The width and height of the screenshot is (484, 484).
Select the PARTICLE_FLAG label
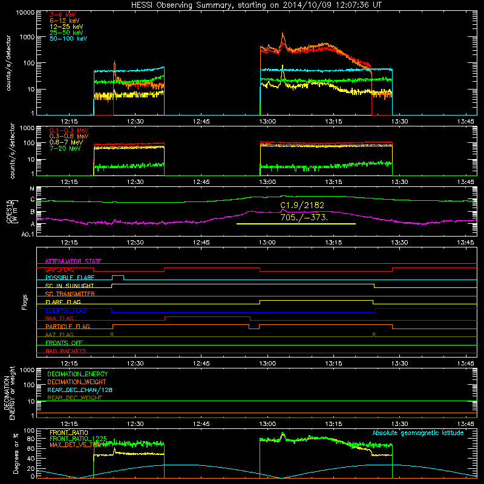pos(68,326)
